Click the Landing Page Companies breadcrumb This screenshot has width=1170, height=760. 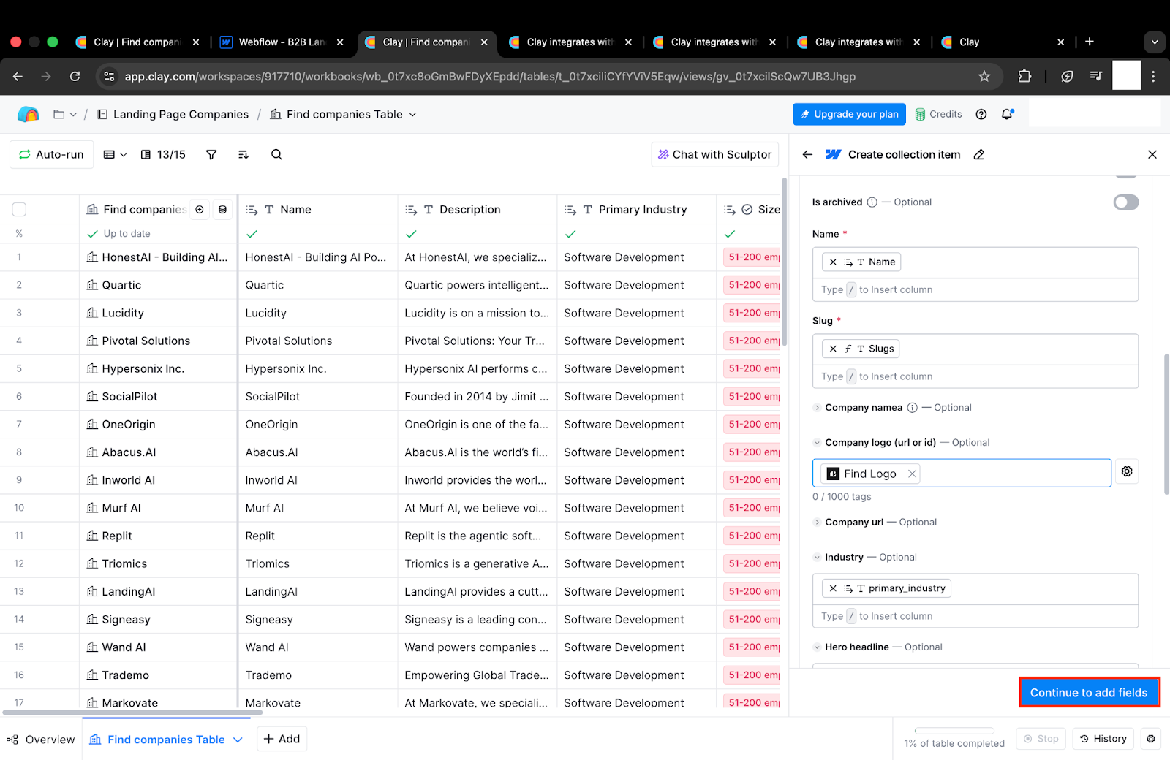tap(173, 114)
